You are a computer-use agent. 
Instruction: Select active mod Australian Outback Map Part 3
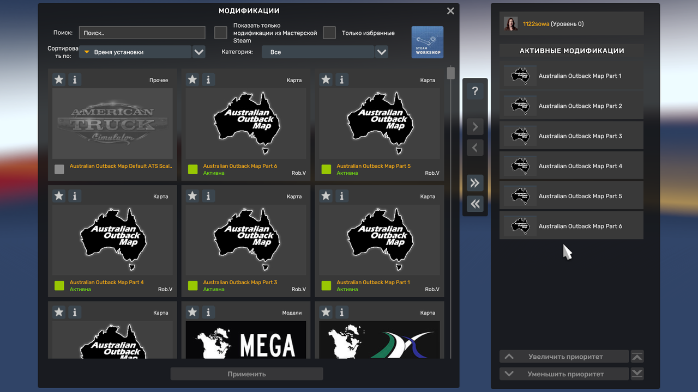pyautogui.click(x=571, y=136)
